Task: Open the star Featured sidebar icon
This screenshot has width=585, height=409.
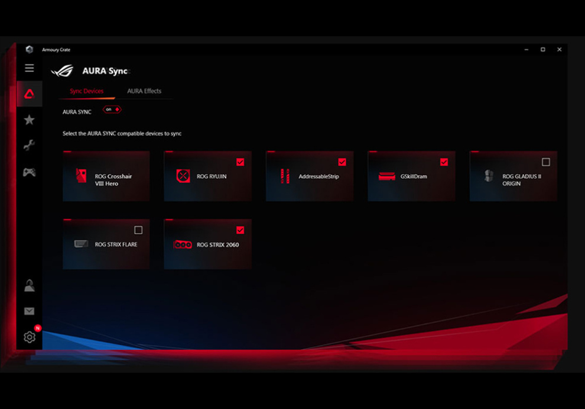Action: [29, 120]
